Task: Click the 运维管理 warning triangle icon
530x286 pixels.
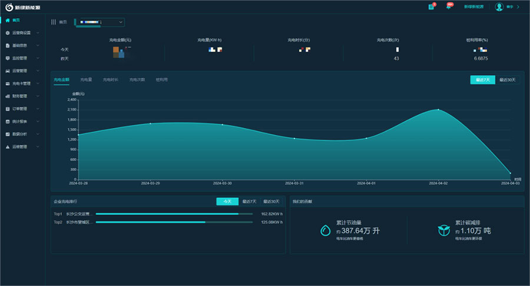Action: click(x=8, y=147)
